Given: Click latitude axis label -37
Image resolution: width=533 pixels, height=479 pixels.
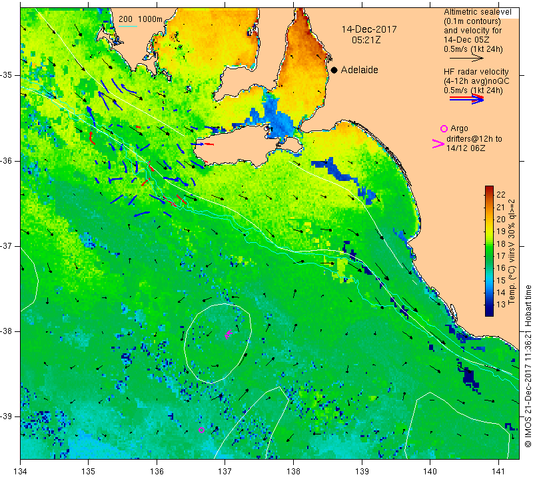Looking at the screenshot, I should point(7,245).
